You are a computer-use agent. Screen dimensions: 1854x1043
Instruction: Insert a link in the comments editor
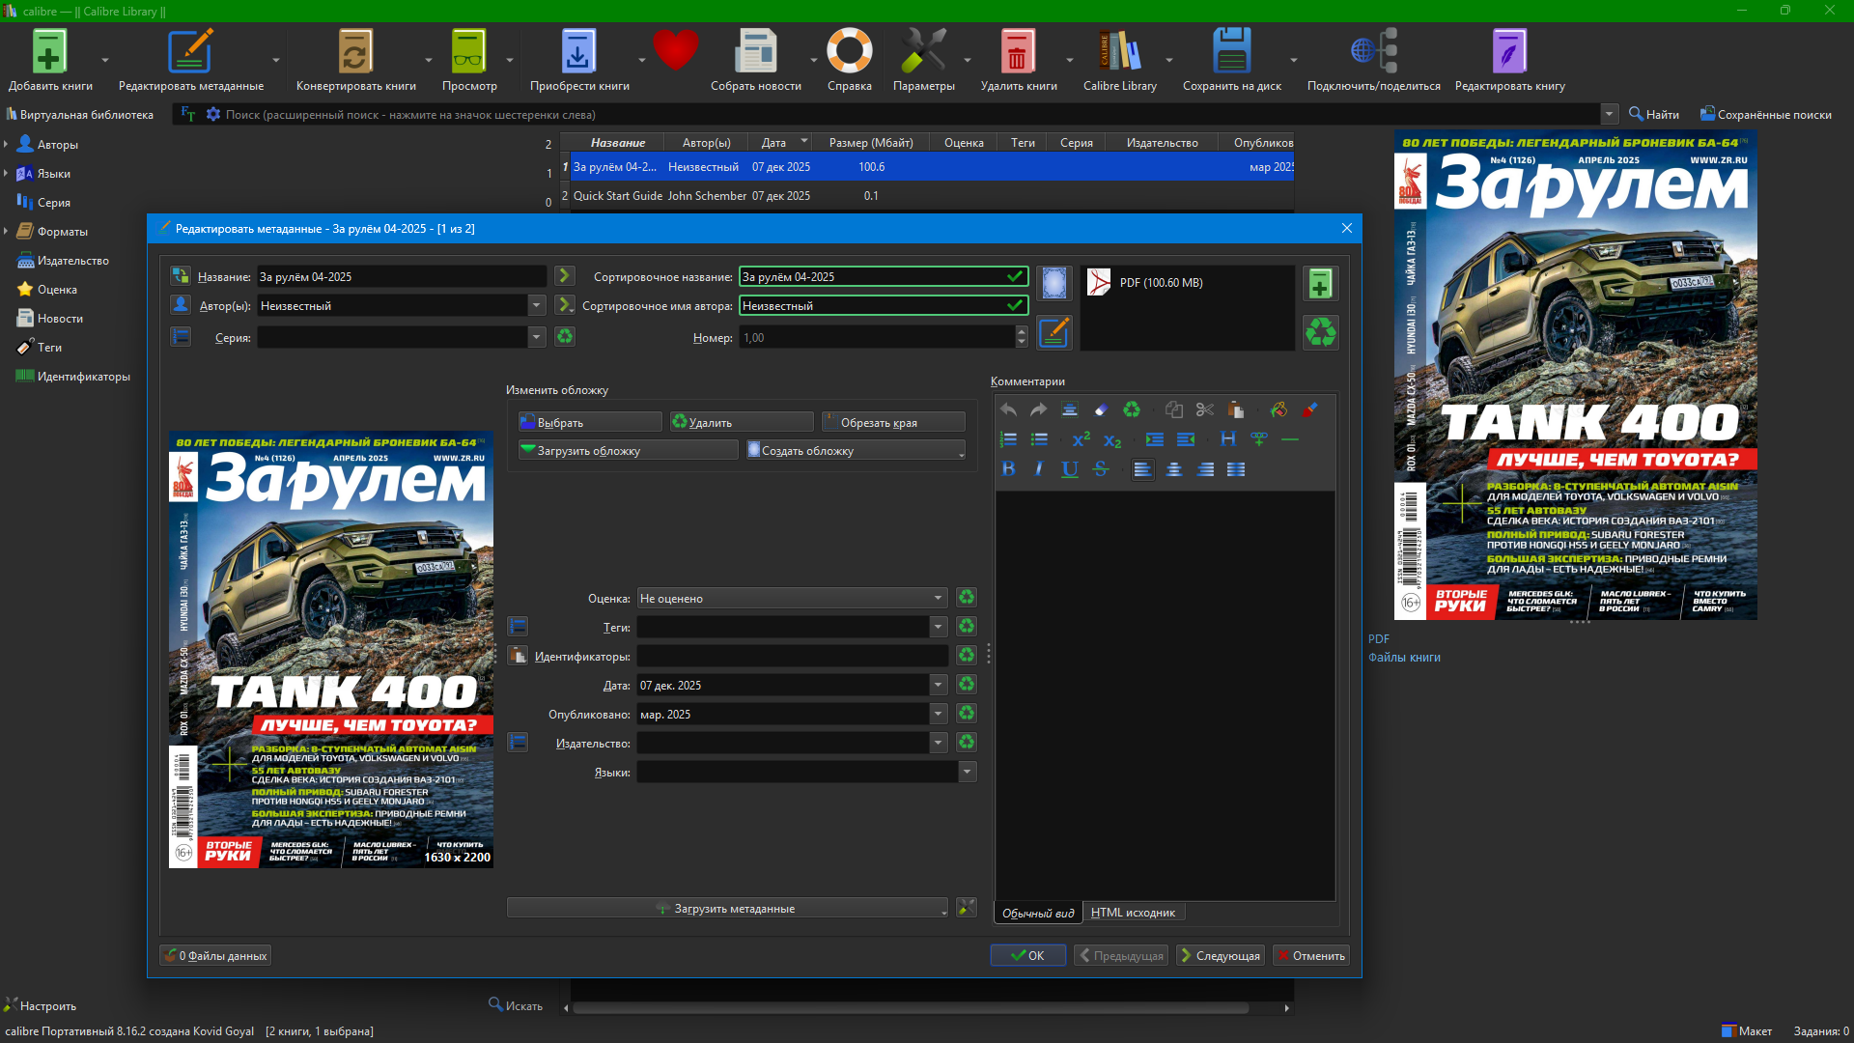click(x=1259, y=439)
